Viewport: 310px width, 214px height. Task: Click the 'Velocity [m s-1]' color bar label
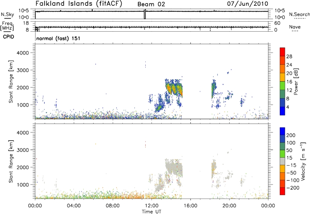click(x=303, y=161)
